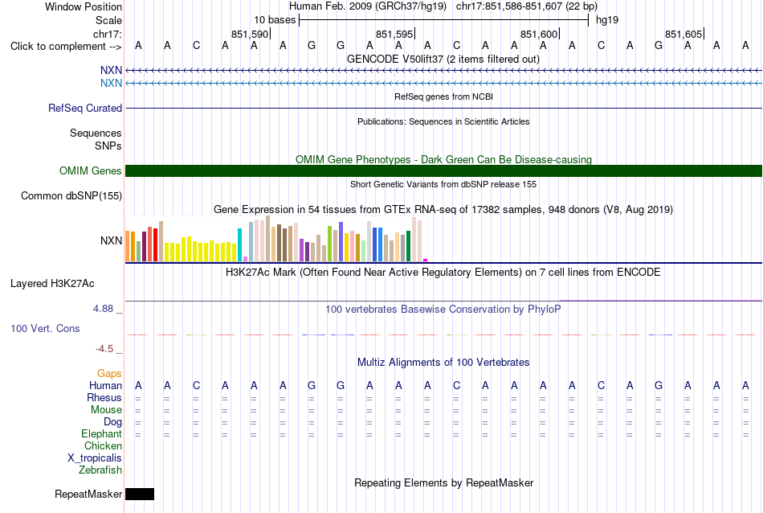
Task: Click the GTEx Gene Expression track title
Action: [443, 210]
